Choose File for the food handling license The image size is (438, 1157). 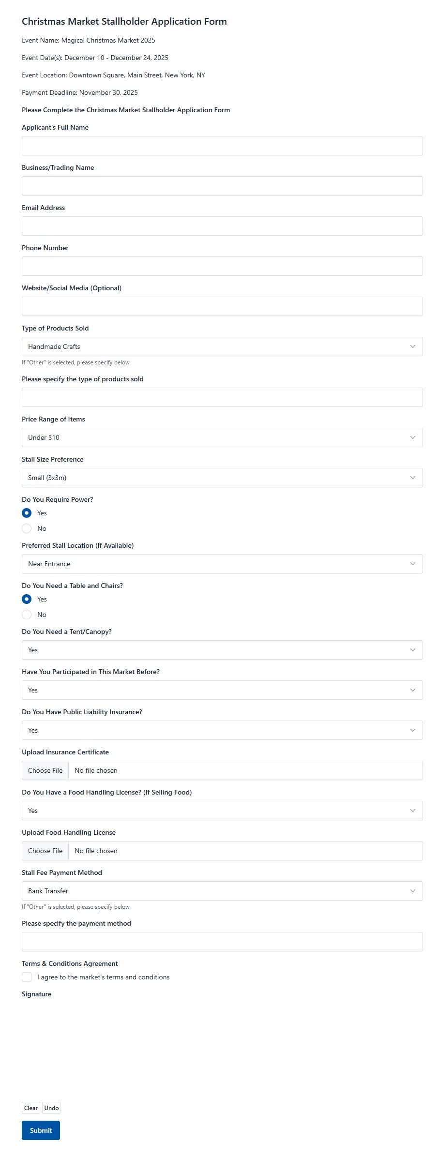click(x=45, y=851)
